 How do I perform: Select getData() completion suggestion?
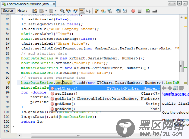point(105,99)
